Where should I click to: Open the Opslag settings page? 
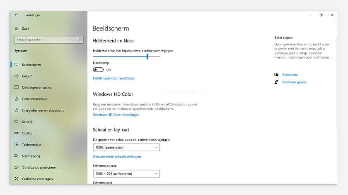click(x=27, y=133)
